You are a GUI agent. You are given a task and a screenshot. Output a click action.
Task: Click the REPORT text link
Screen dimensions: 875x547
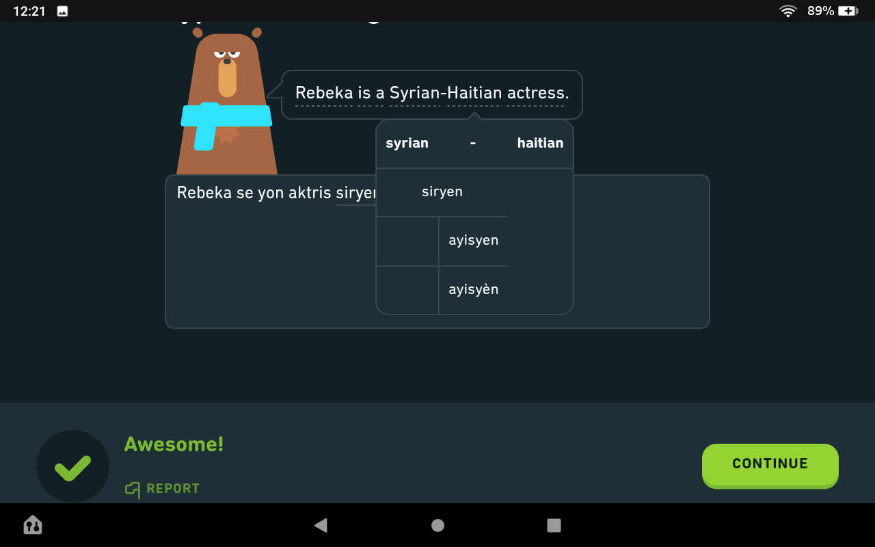173,489
